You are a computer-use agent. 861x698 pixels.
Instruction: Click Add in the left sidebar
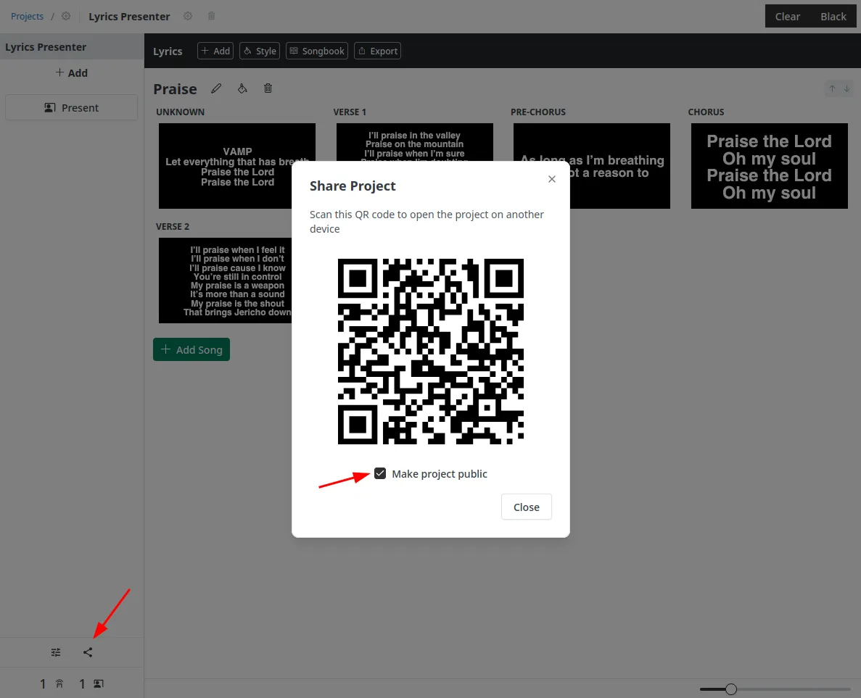pos(71,72)
